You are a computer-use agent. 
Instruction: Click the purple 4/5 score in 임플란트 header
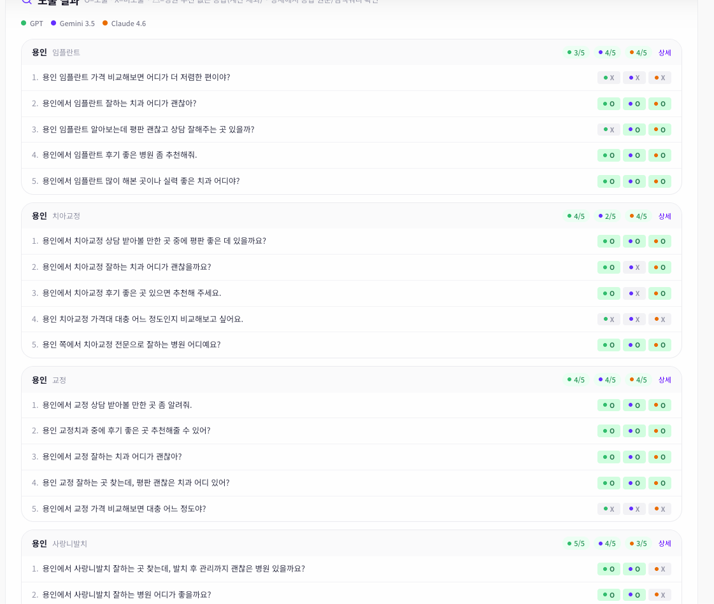[x=606, y=53]
